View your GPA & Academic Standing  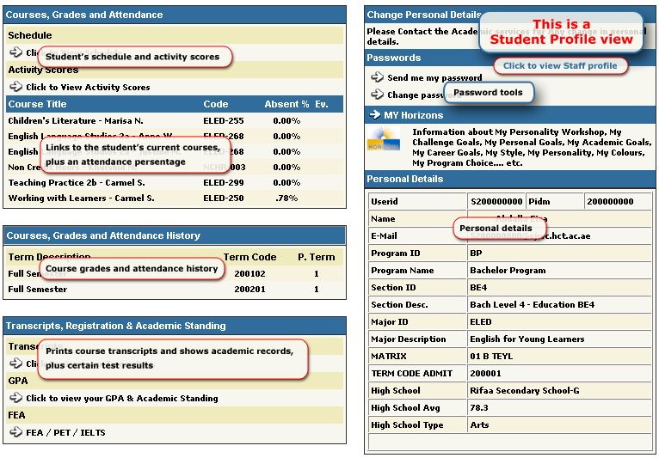click(x=121, y=398)
